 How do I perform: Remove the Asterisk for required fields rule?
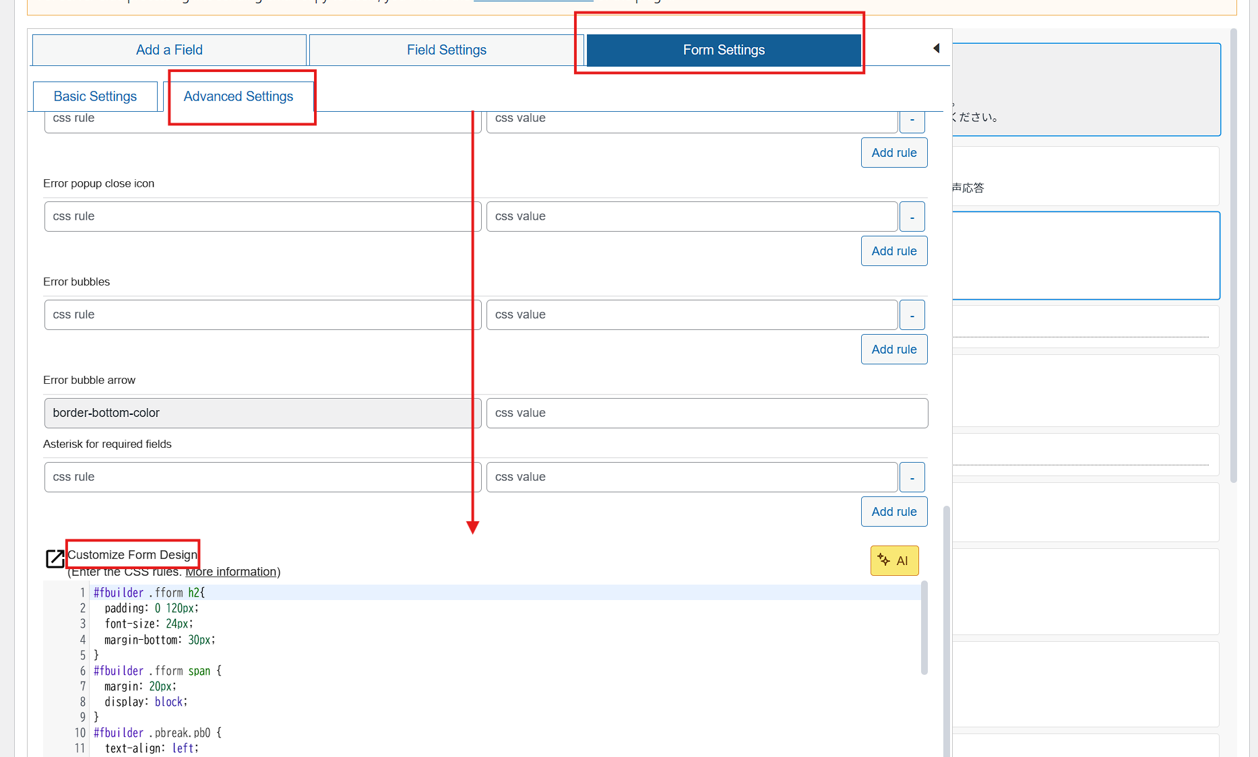[912, 478]
